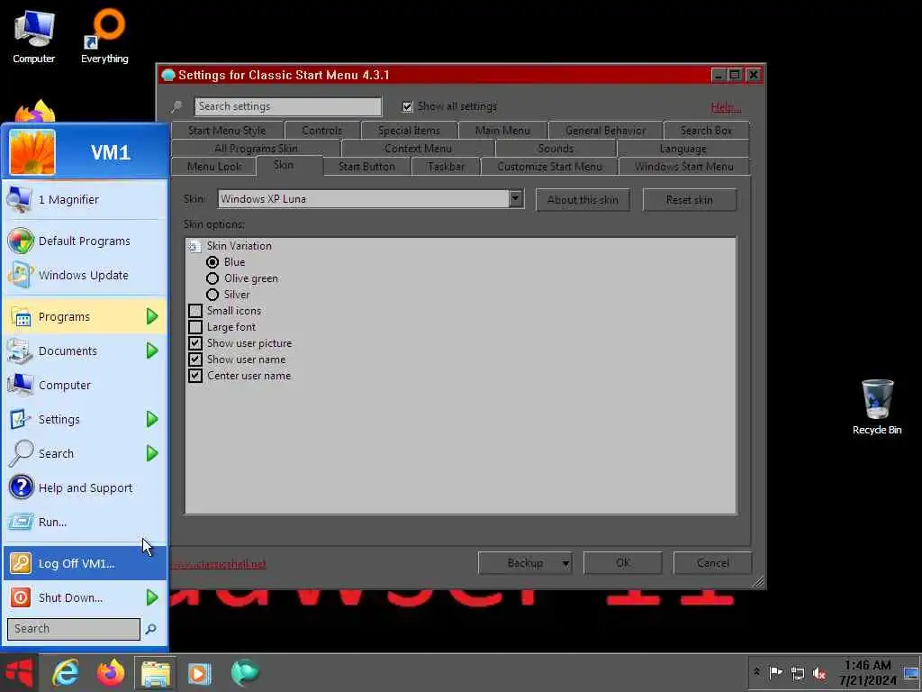The image size is (922, 692).
Task: Switch to the Customize Start Menu tab
Action: (x=550, y=167)
